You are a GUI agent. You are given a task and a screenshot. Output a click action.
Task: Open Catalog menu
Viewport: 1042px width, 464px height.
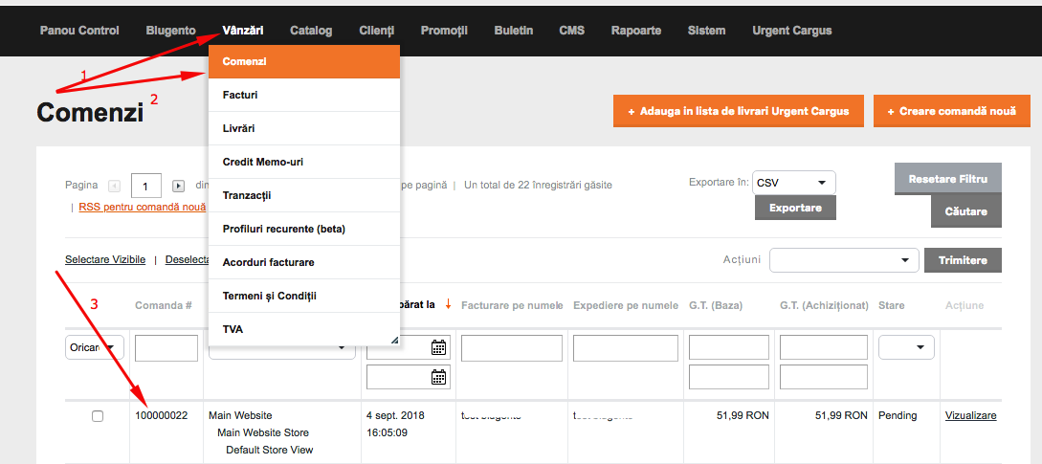tap(311, 31)
